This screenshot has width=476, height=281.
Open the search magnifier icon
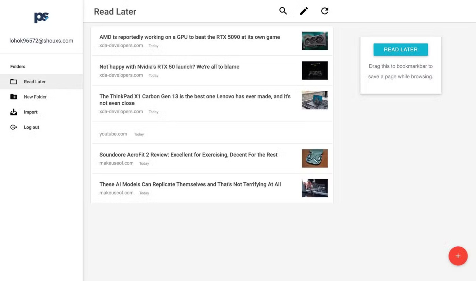tap(283, 11)
